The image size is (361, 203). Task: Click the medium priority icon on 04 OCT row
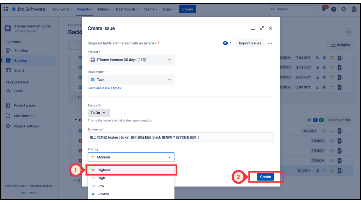pos(332,77)
